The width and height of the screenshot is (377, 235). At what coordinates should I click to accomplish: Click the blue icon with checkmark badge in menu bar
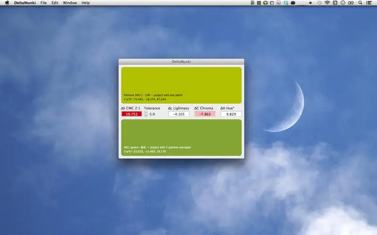pyautogui.click(x=286, y=3)
